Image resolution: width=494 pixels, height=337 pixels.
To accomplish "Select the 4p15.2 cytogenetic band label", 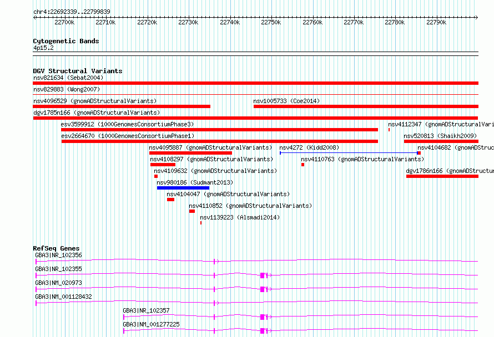I will coord(43,48).
